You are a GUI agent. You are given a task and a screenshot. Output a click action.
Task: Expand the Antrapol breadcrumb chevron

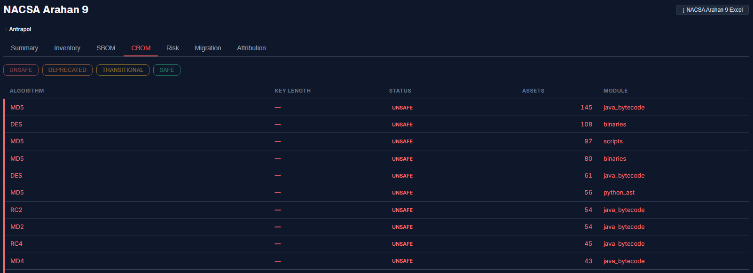coord(6,29)
